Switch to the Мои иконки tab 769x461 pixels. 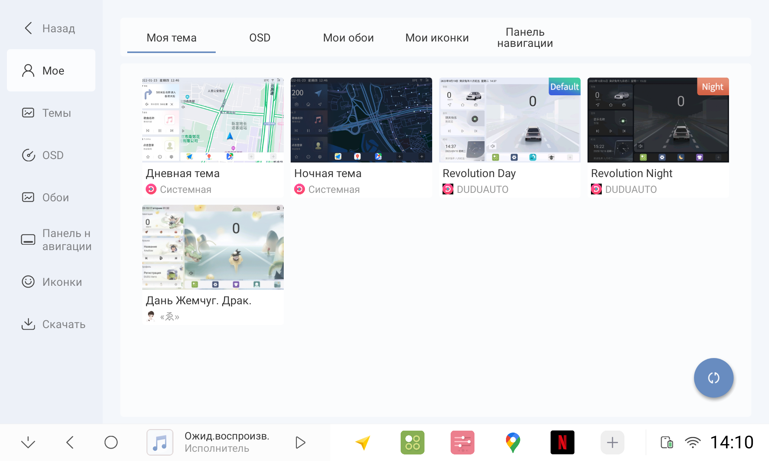tap(437, 38)
